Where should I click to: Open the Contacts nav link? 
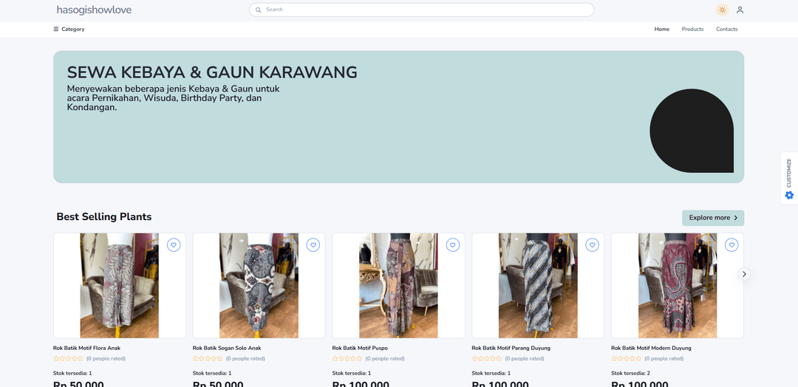(727, 29)
